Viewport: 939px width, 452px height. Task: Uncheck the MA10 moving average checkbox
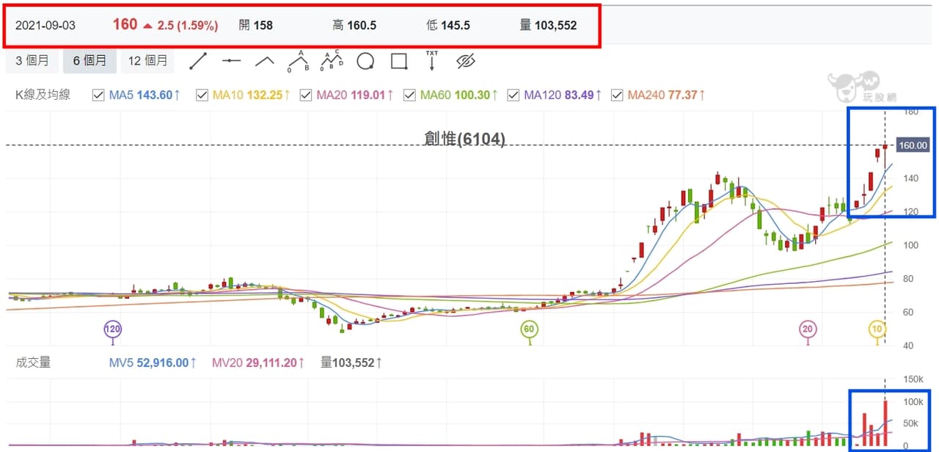tap(202, 95)
